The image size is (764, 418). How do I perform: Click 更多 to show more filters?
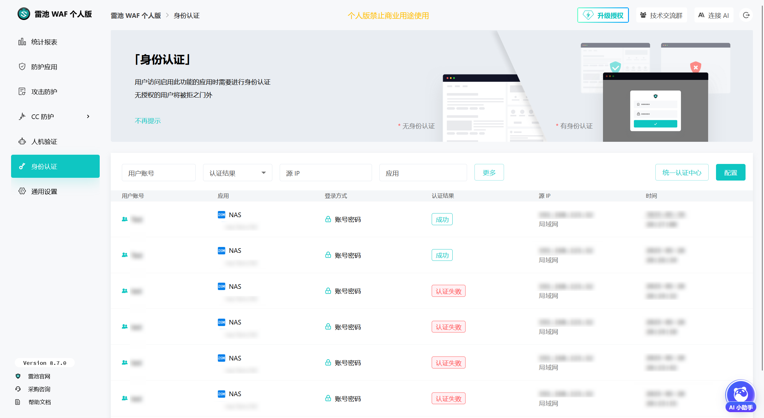tap(489, 173)
